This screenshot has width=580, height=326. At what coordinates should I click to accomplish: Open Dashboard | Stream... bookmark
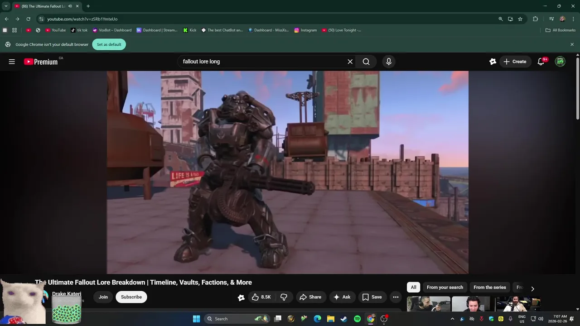click(x=157, y=30)
